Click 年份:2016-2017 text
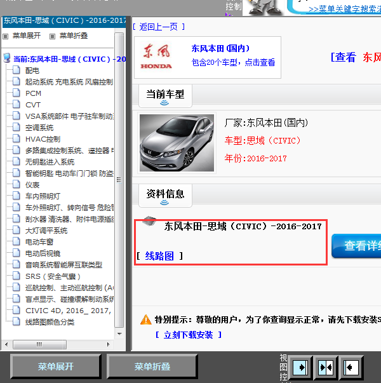Viewport: 381px width, 383px height. (255, 159)
